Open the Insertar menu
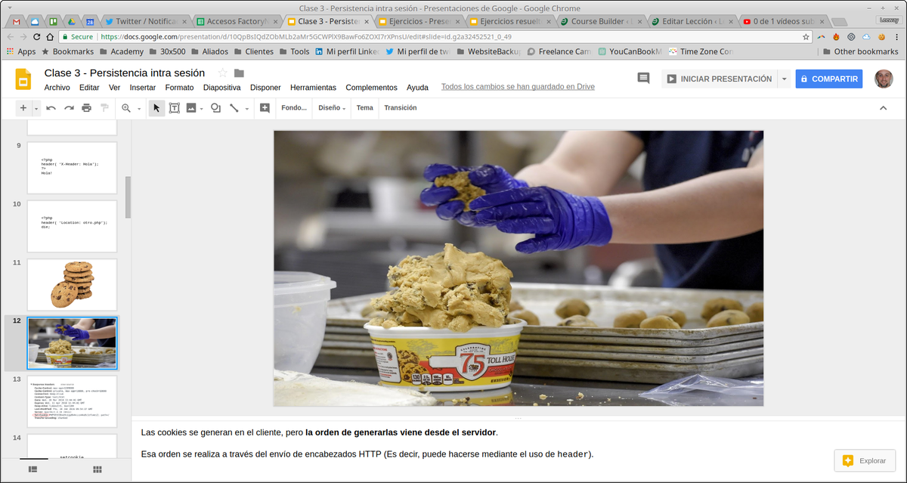 143,88
